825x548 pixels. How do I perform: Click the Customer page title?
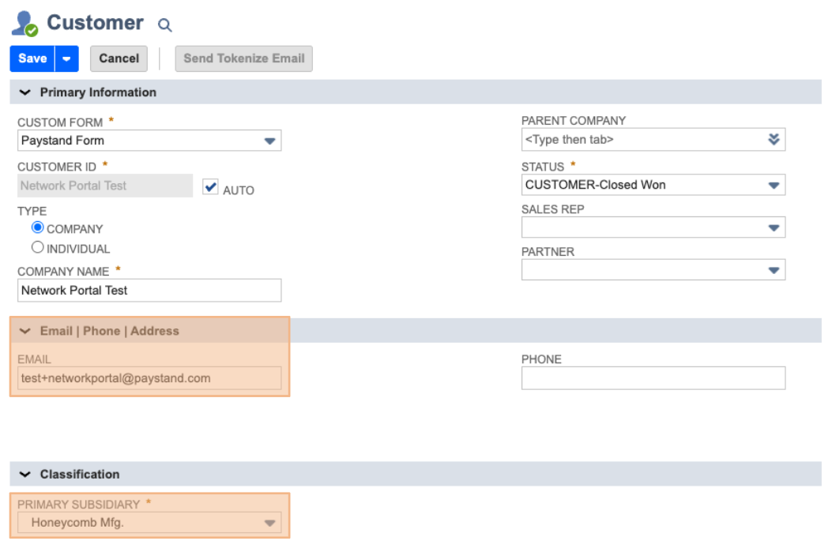(x=96, y=23)
